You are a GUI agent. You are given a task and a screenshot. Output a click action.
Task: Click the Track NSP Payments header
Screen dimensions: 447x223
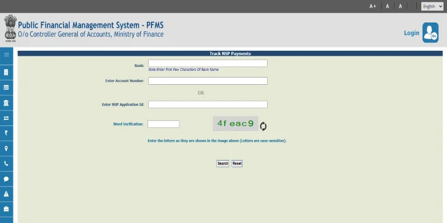230,54
